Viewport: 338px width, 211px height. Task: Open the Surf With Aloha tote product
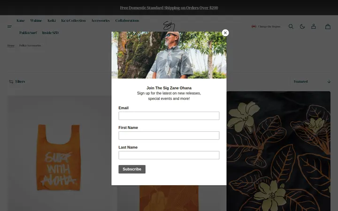(59, 157)
